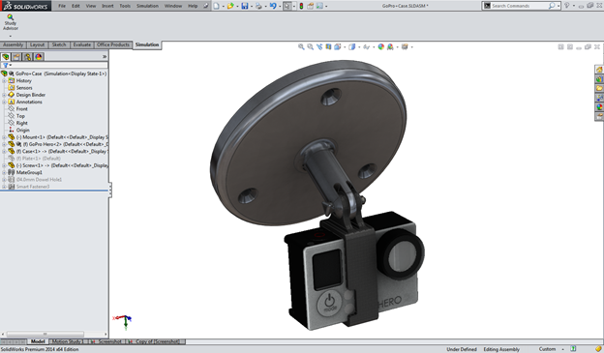Expand the feature tree panel chevrons
The height and width of the screenshot is (353, 604).
(x=105, y=57)
